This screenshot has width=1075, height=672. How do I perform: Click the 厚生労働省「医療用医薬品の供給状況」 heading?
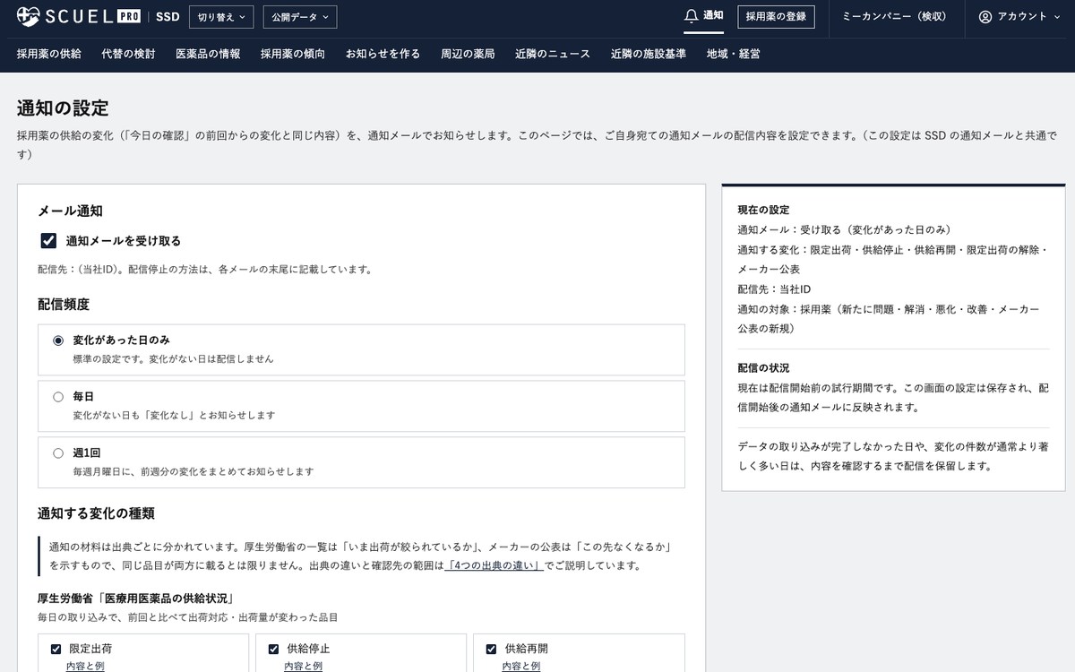[x=135, y=599]
